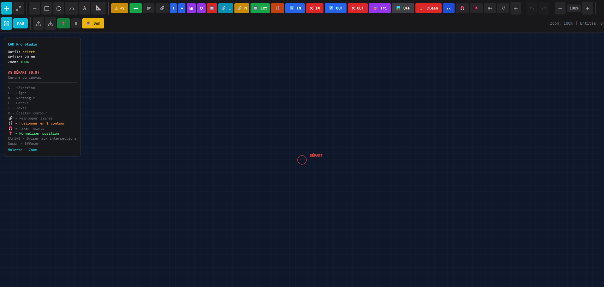Viewport: 604px width, 287px height.
Task: Click the upload export arrow icon
Action: tap(39, 23)
